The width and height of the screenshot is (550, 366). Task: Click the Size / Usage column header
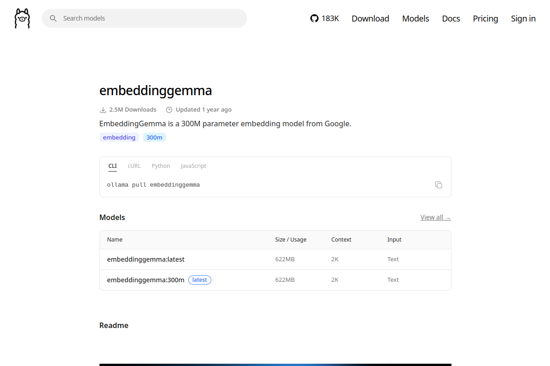click(x=291, y=240)
